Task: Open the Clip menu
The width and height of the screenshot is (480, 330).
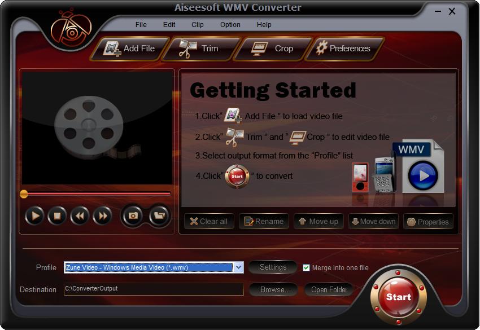Action: [198, 25]
